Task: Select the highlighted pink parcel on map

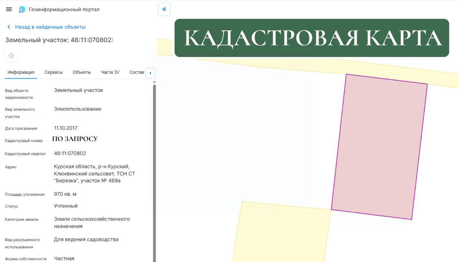Action: pos(379,147)
